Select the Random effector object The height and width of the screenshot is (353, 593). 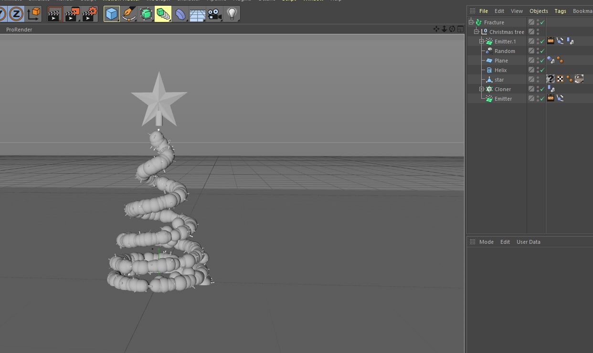click(505, 51)
